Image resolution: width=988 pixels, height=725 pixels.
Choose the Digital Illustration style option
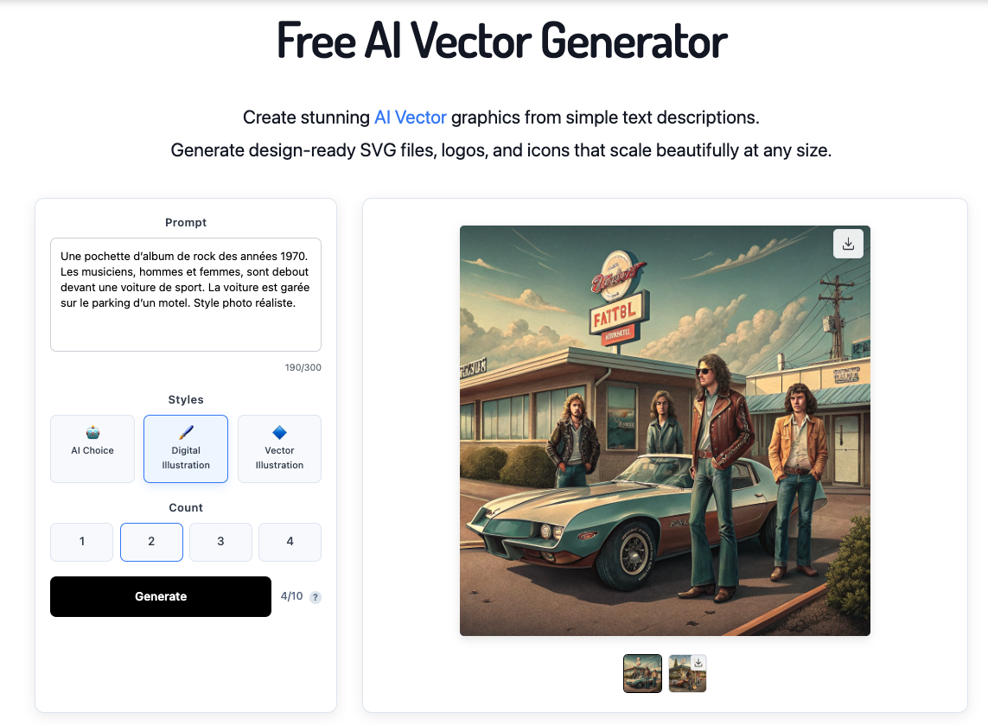tap(186, 448)
